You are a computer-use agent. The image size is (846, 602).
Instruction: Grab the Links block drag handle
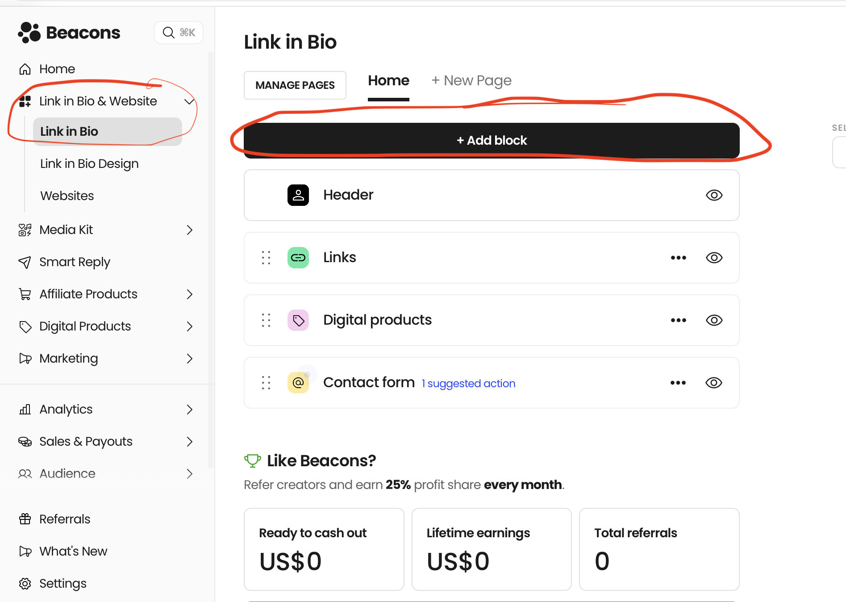tap(266, 258)
